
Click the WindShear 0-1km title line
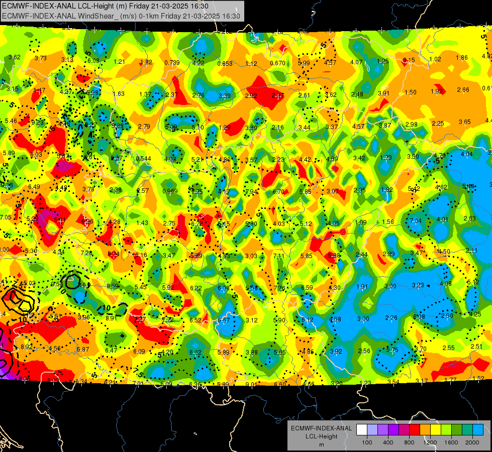pyautogui.click(x=121, y=16)
